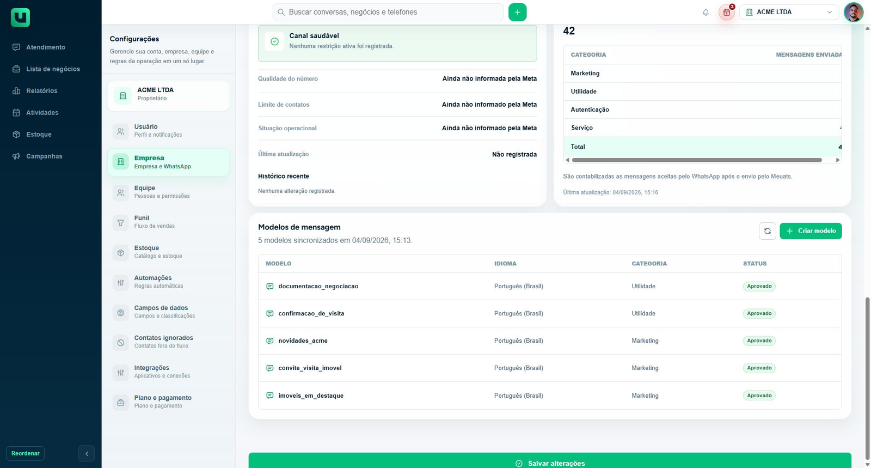The height and width of the screenshot is (468, 871).
Task: Click Salvar alterações button
Action: pos(550,461)
